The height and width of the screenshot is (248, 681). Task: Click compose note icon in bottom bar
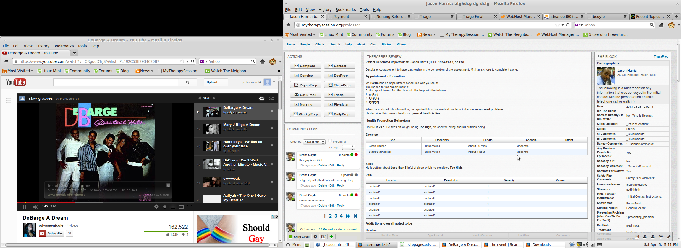click(x=323, y=237)
